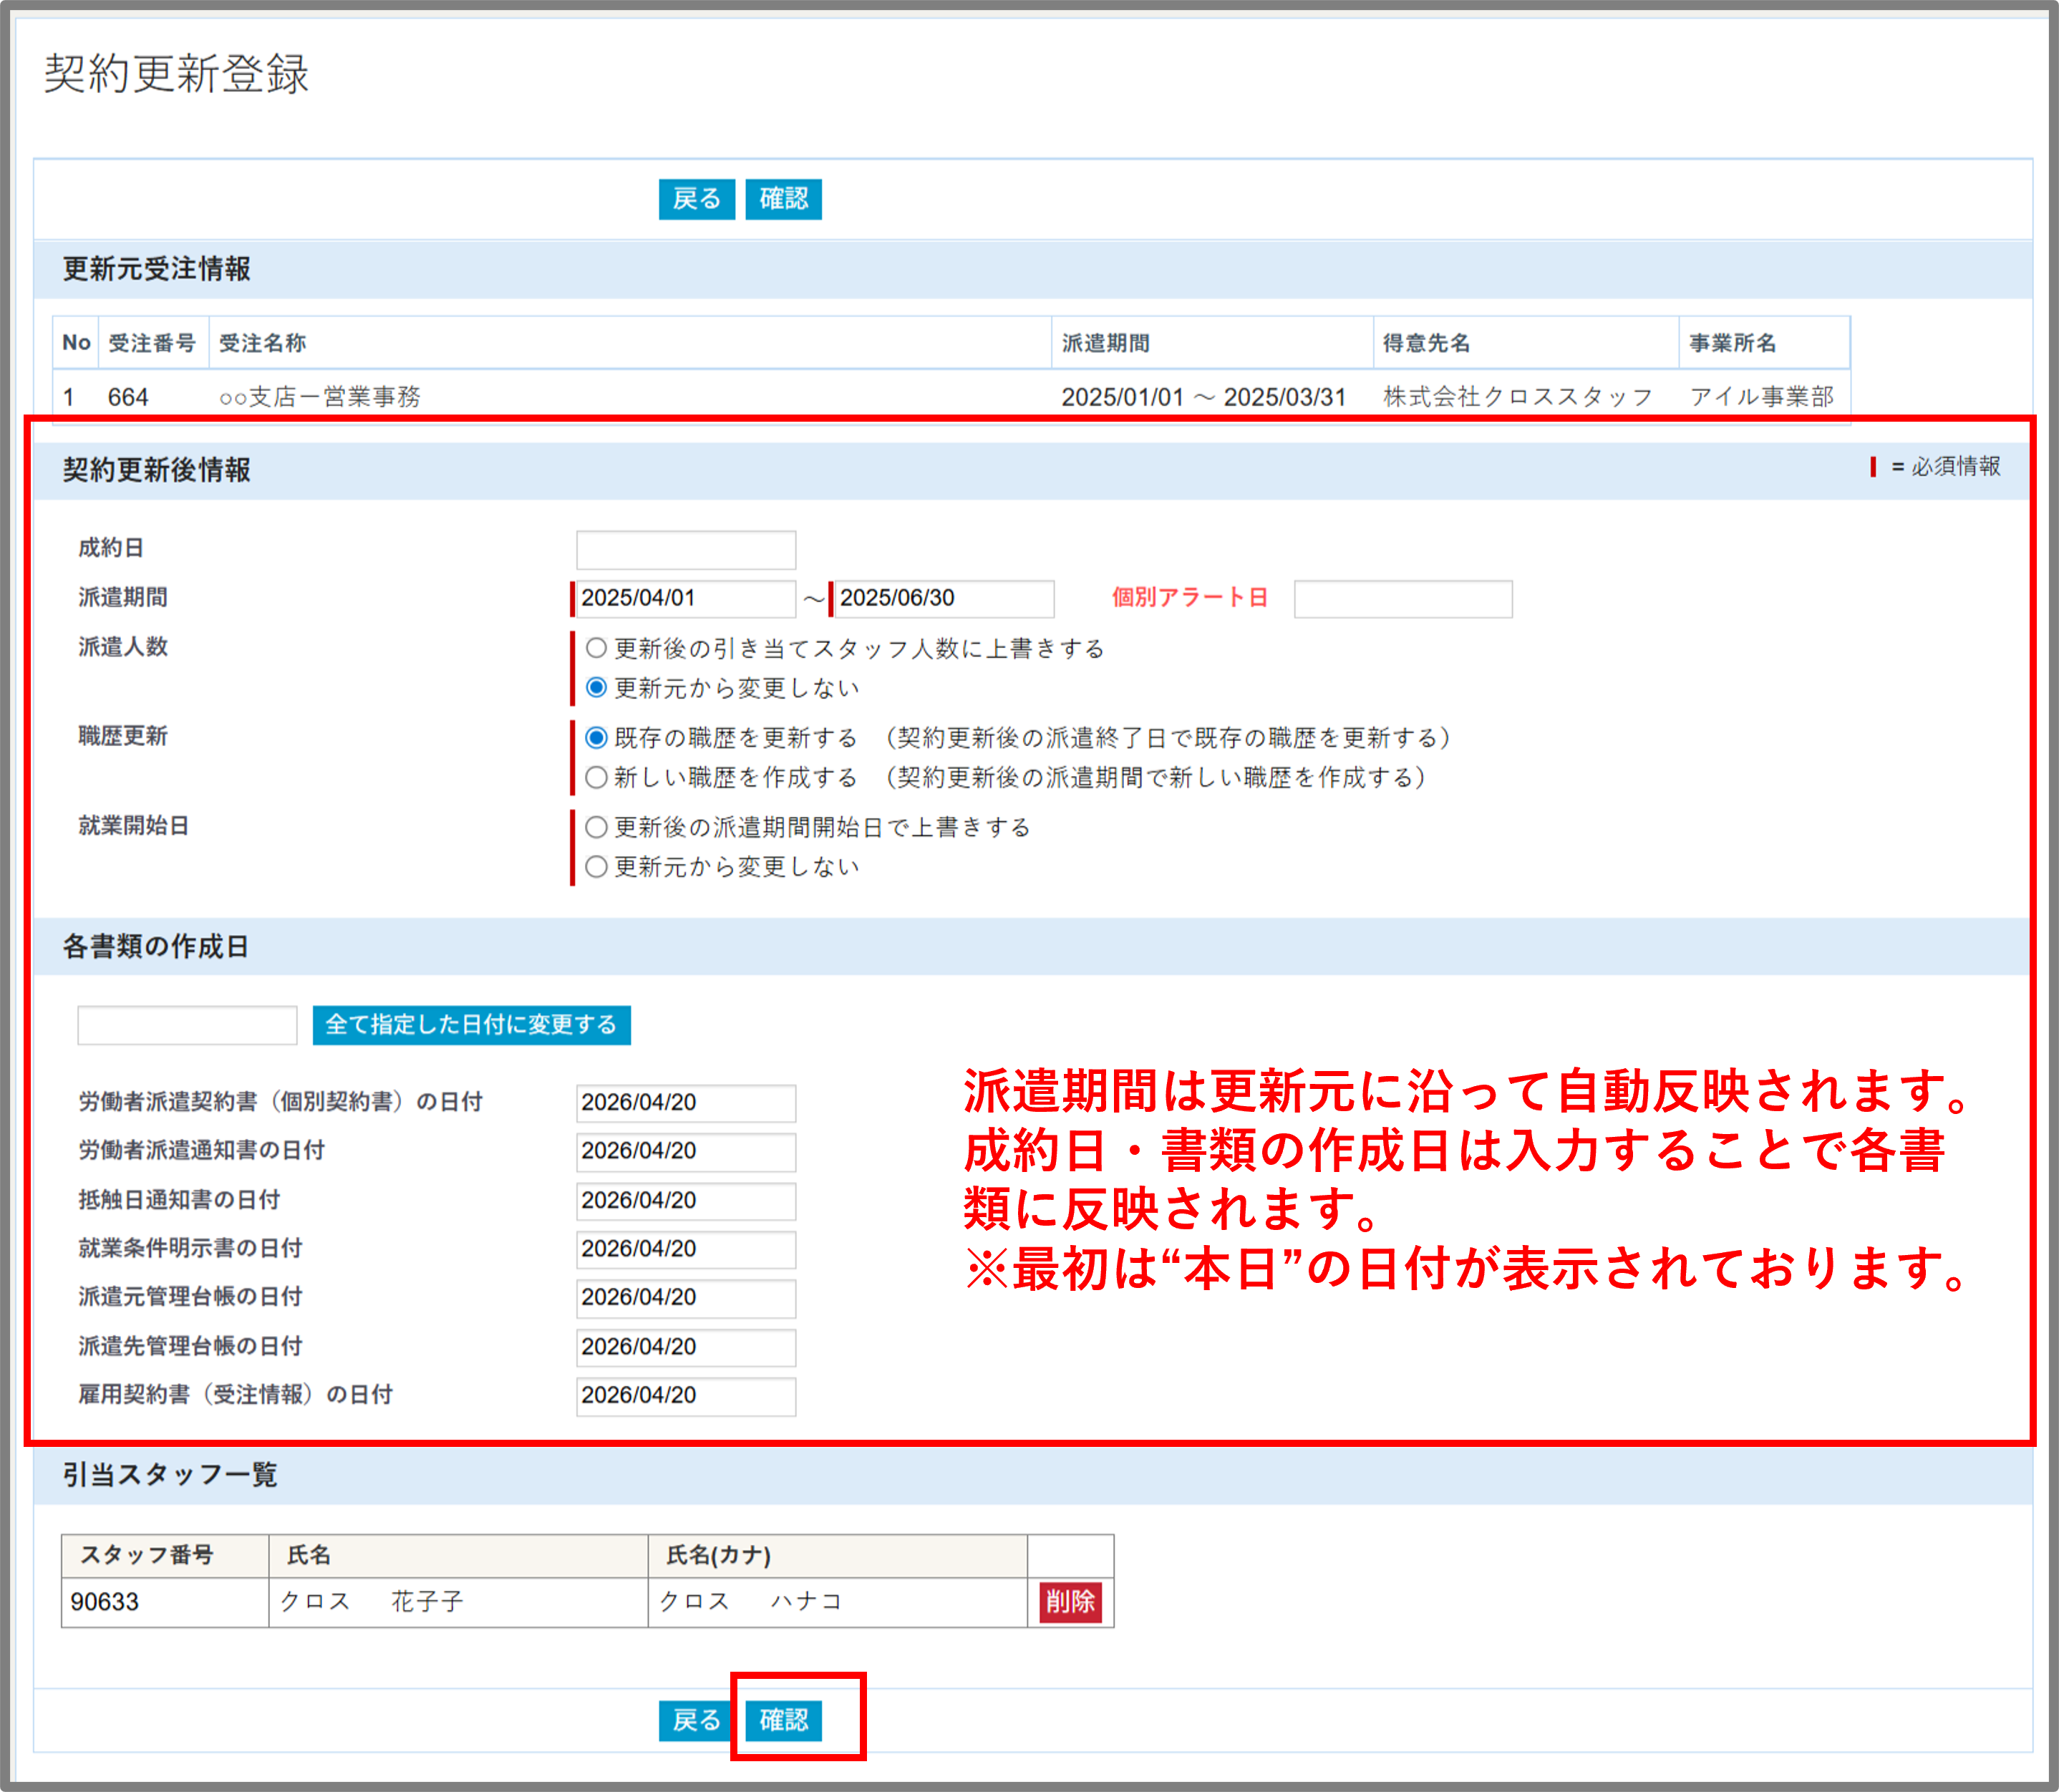This screenshot has width=2059, height=1792.
Task: Click クロス ハナコ kana name cell
Action: click(x=838, y=1602)
